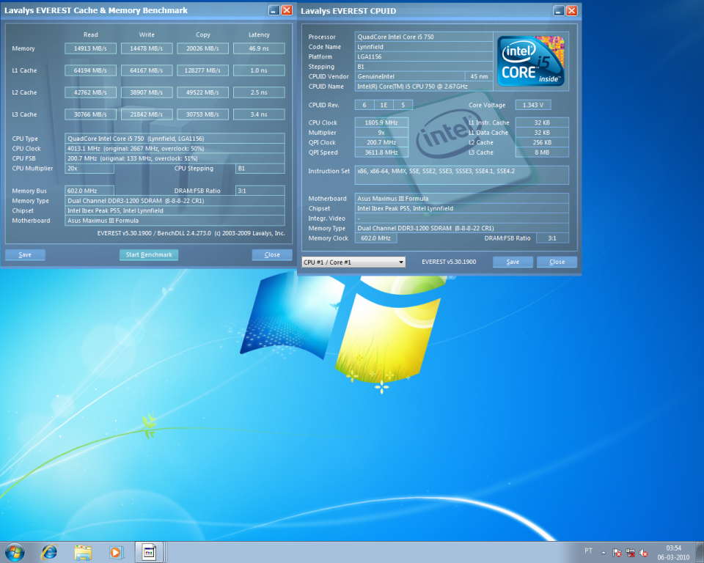Click the PT language indicator in taskbar
The image size is (704, 563).
pyautogui.click(x=588, y=551)
